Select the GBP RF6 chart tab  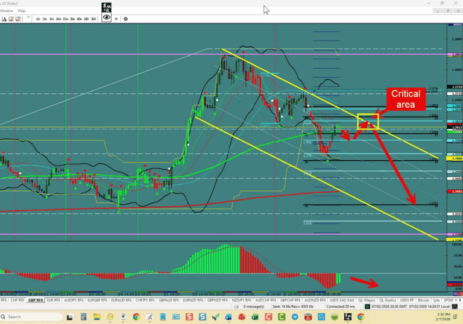36,300
